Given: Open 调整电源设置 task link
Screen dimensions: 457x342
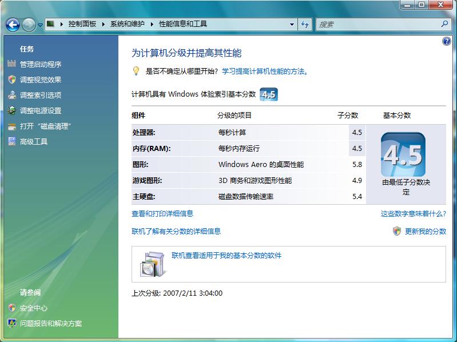Looking at the screenshot, I should pyautogui.click(x=41, y=110).
